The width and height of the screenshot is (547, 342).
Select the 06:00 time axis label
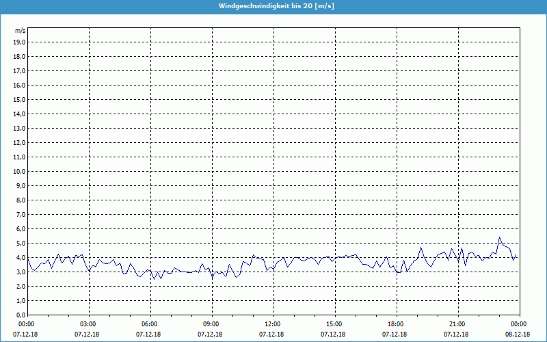(x=150, y=324)
